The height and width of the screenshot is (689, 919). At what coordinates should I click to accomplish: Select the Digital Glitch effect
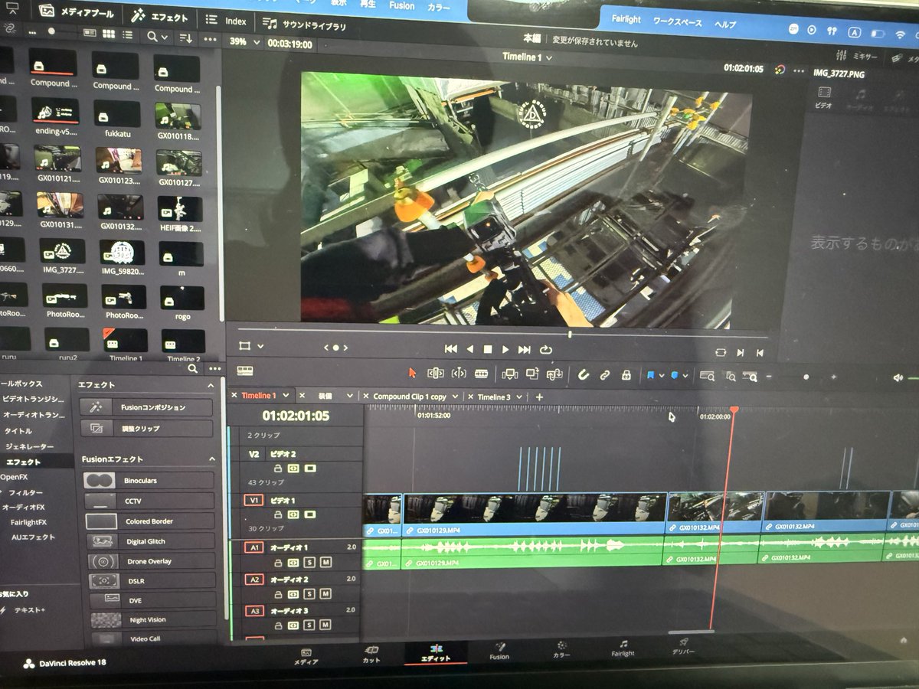click(149, 541)
